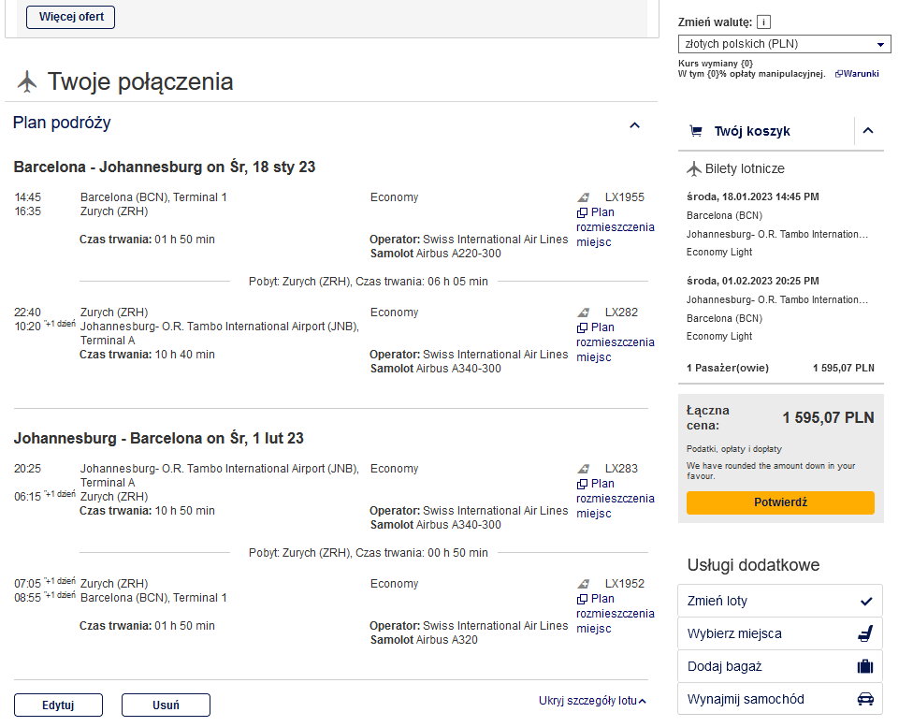Click the suitcase icon in Dodaj bagaż
The width and height of the screenshot is (913, 727).
pyautogui.click(x=865, y=666)
